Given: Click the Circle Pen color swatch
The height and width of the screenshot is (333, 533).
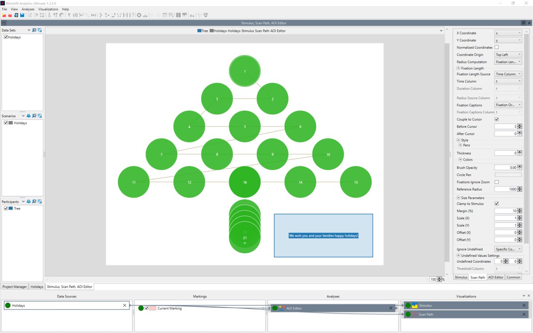Looking at the screenshot, I should [x=508, y=175].
